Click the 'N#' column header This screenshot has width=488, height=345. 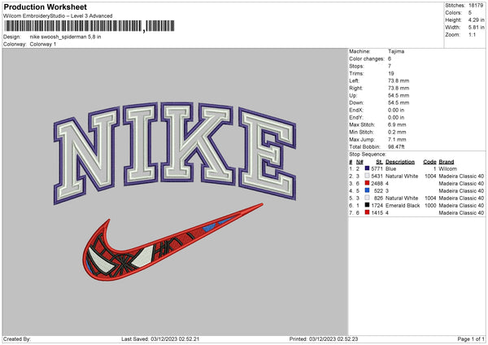359,162
